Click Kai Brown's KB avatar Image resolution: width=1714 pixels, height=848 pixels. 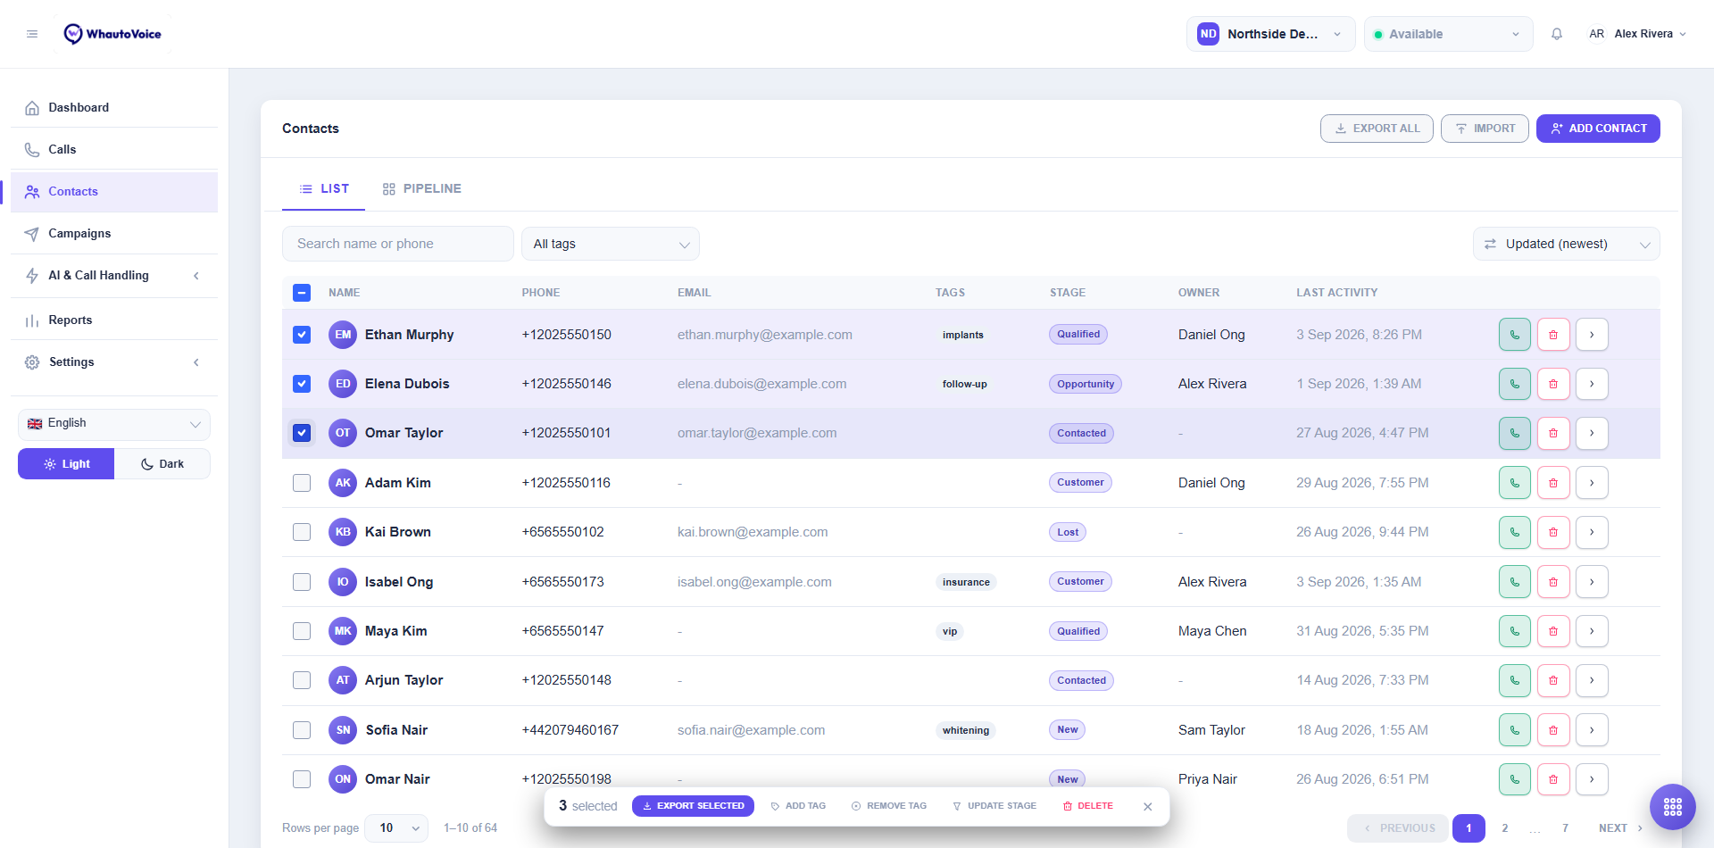(343, 532)
